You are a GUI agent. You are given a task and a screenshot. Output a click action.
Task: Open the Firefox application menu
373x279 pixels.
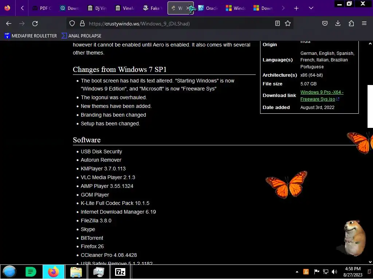click(364, 24)
